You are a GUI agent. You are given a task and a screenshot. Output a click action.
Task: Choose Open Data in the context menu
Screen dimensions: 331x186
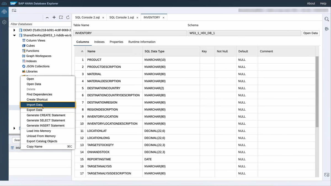click(47, 84)
